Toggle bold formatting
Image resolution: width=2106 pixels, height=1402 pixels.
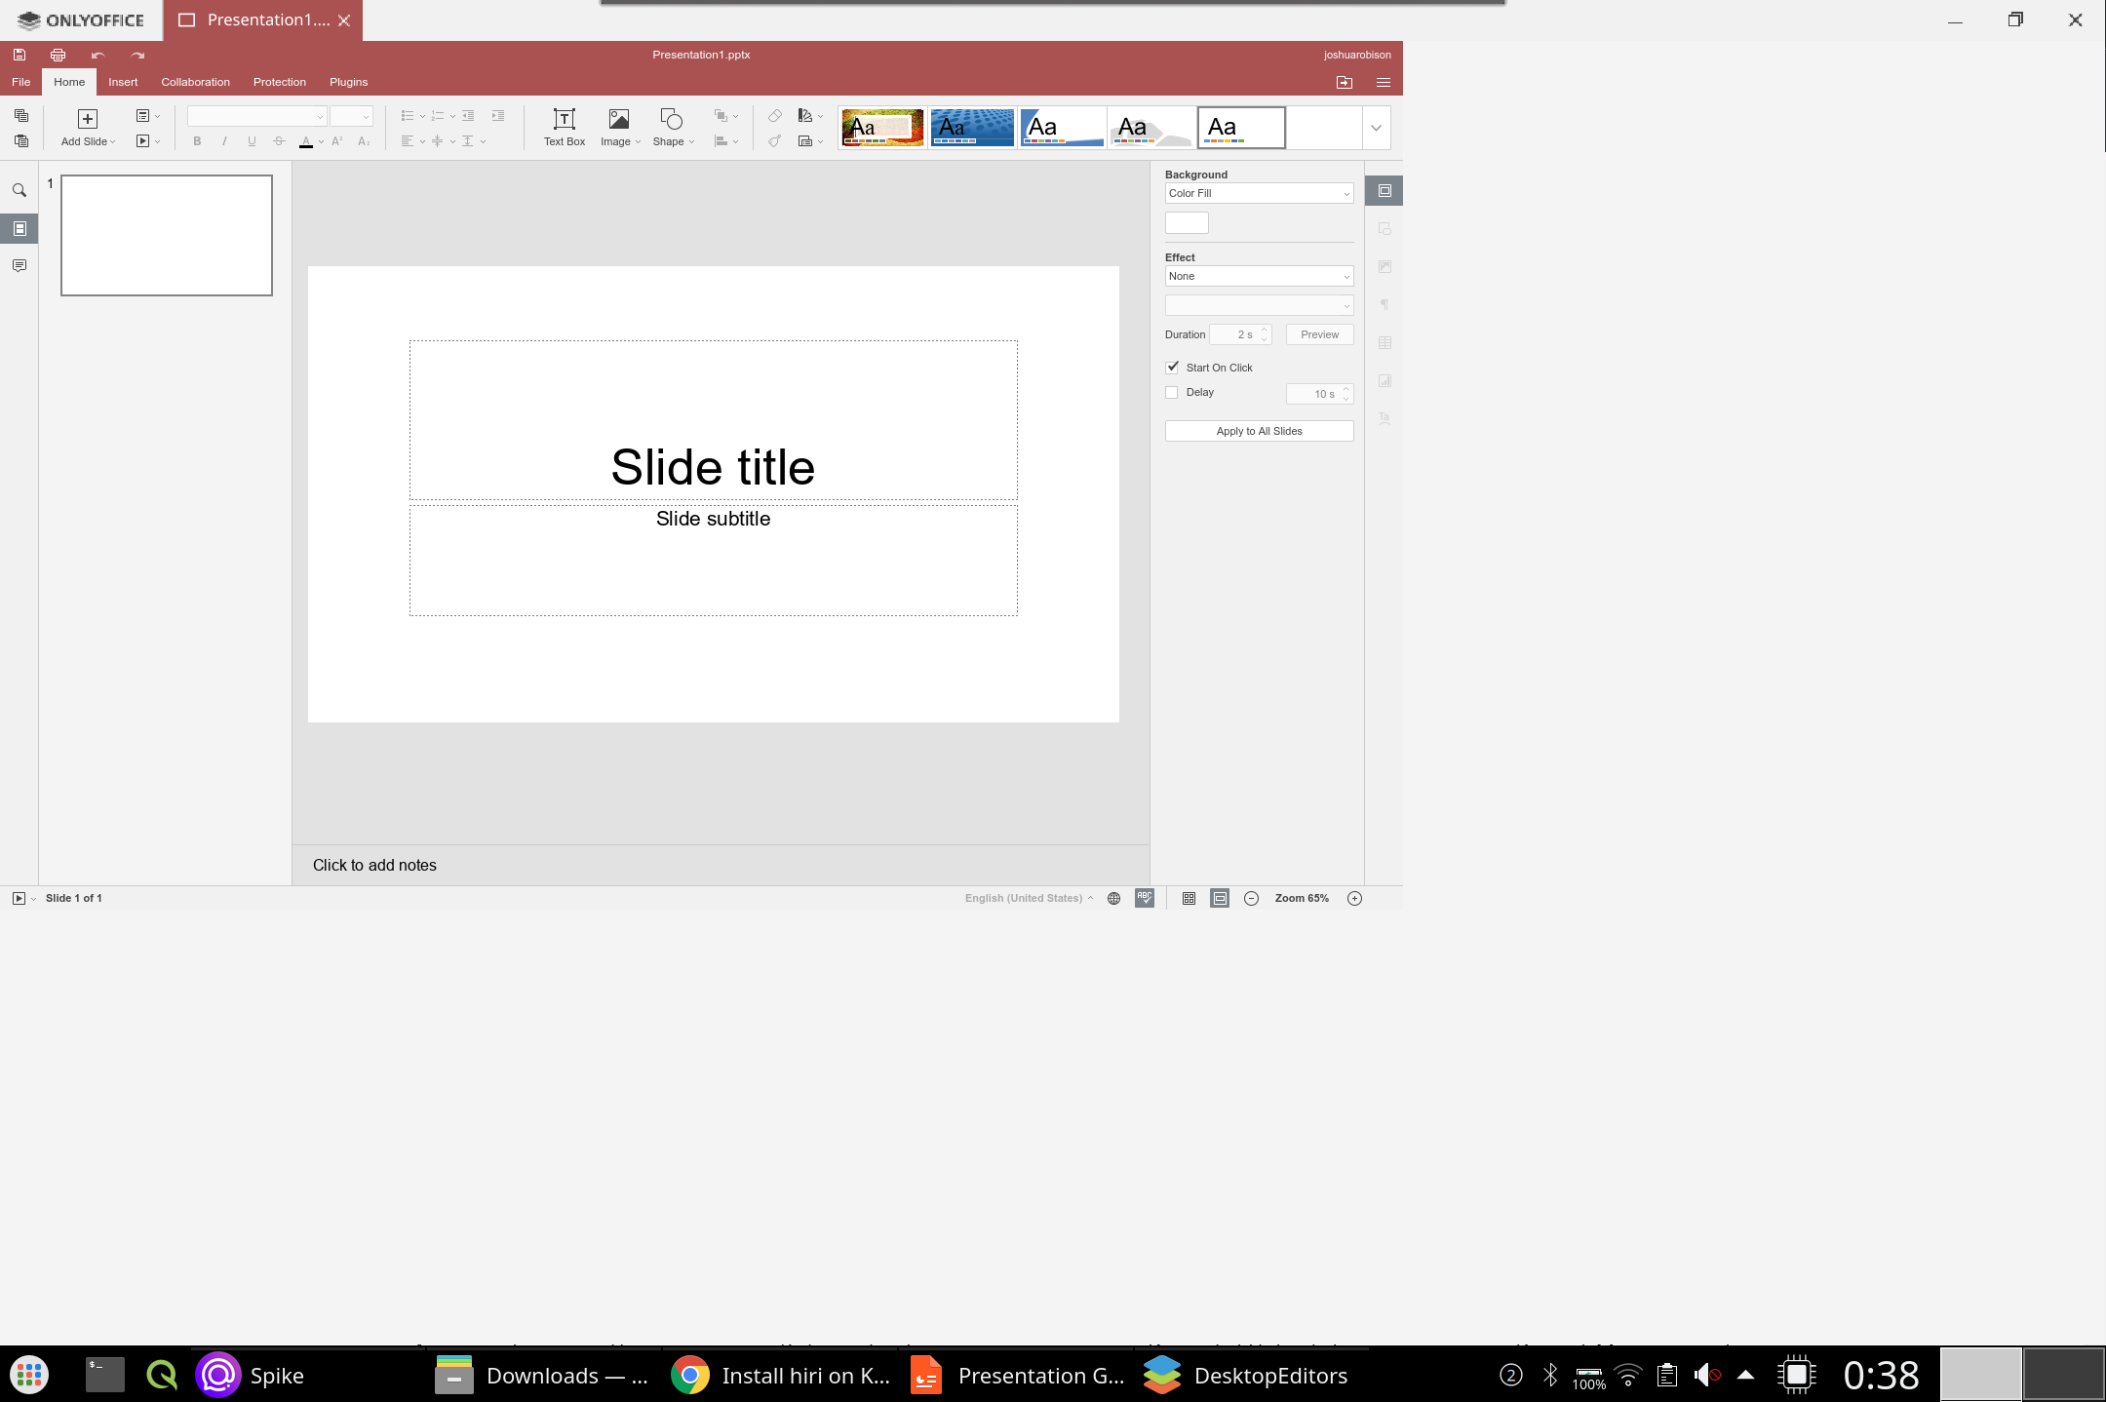point(197,141)
